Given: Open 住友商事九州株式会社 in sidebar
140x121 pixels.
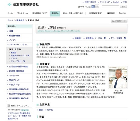Looking at the screenshot, I should coord(19,89).
